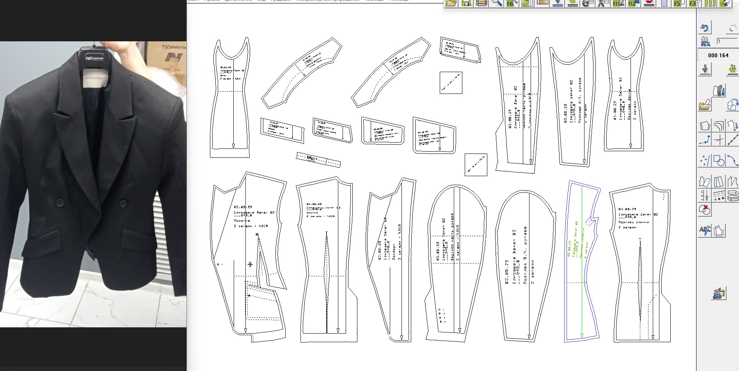
Task: Click the swap pattern pieces icon
Action: (x=732, y=105)
